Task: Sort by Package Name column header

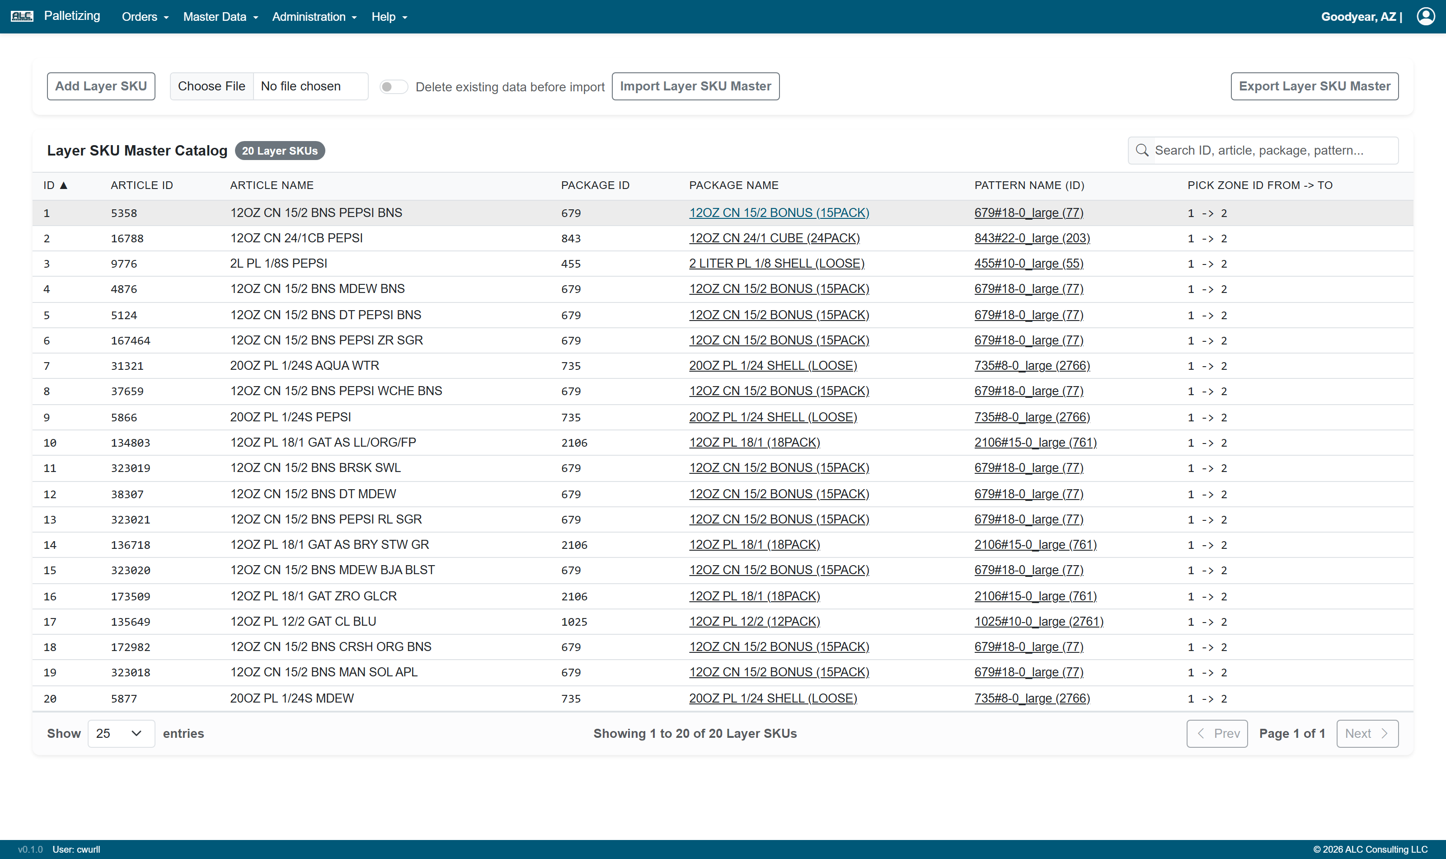Action: (733, 185)
